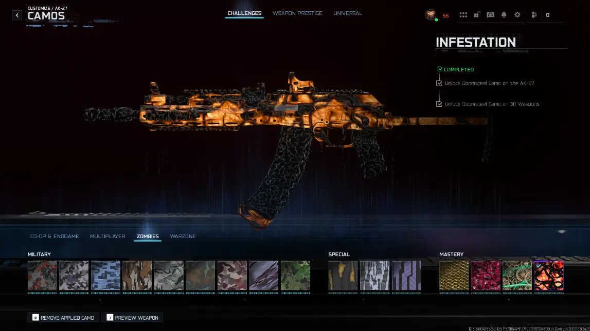Click checkbox for Doomsteel on 30 Weapons
This screenshot has width=590, height=331.
pos(439,104)
